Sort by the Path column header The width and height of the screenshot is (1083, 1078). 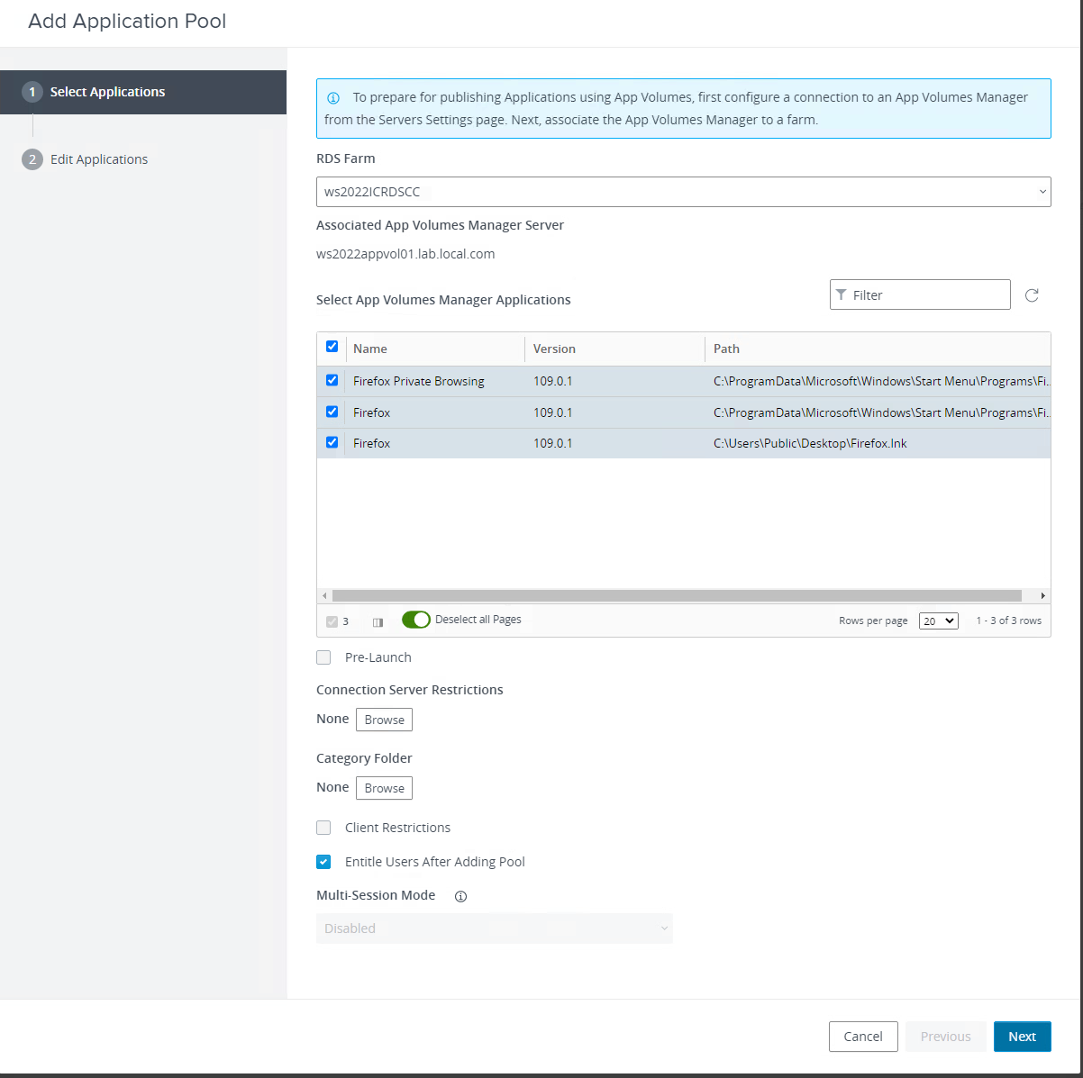(x=726, y=349)
